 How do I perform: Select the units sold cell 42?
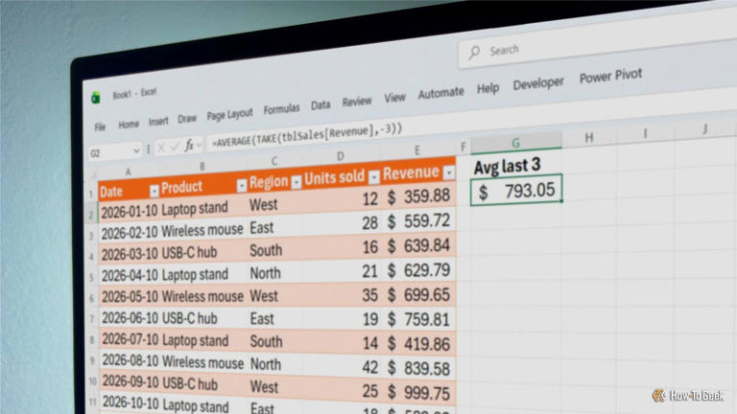tap(342, 367)
